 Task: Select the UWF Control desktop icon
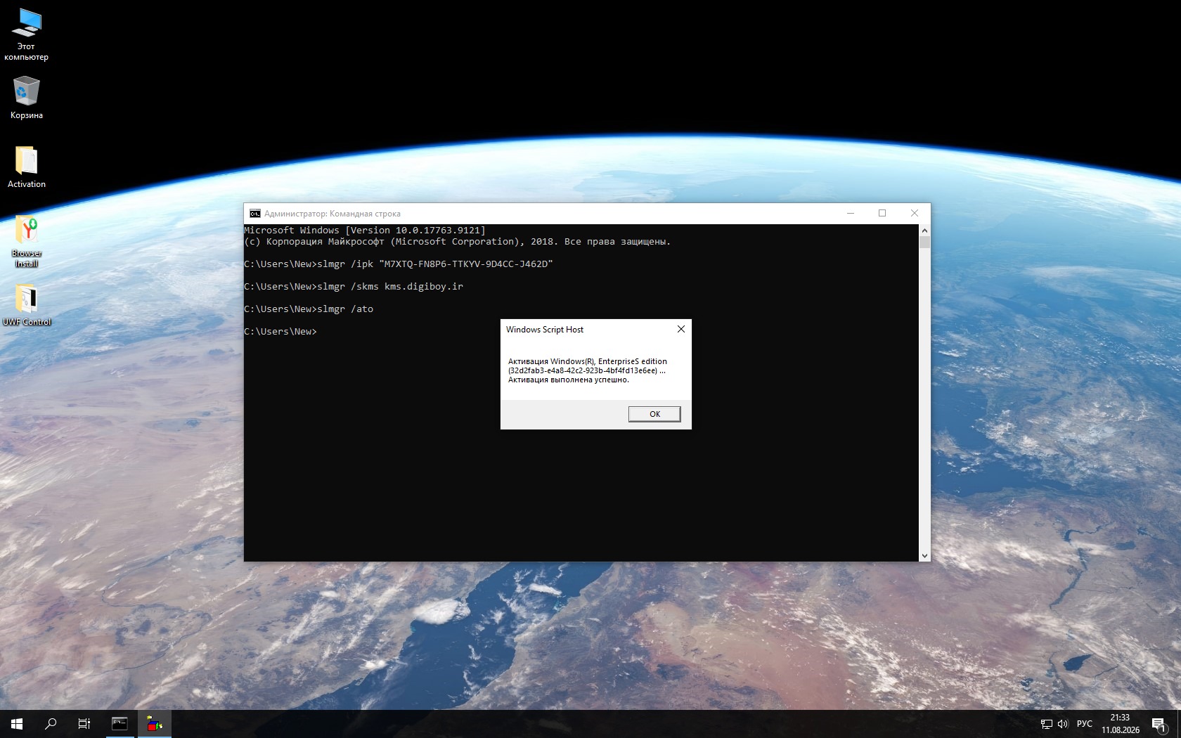tap(27, 305)
